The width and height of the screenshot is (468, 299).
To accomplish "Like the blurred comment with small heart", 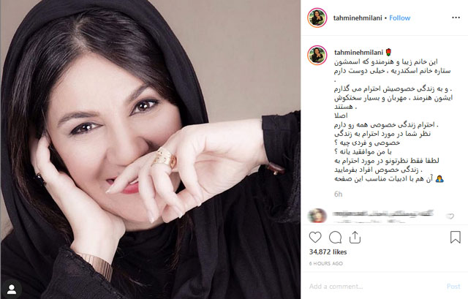I will coord(450,216).
